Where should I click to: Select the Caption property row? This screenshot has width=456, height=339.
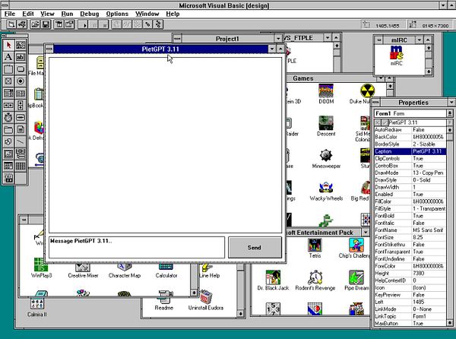410,151
